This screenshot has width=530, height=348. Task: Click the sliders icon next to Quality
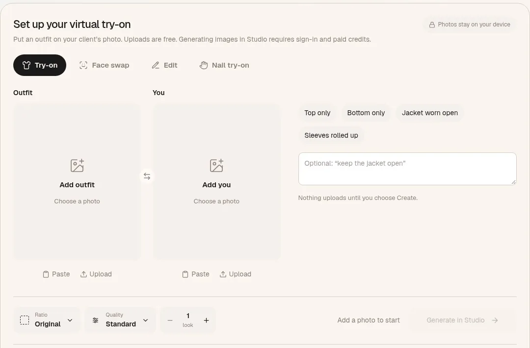click(96, 321)
